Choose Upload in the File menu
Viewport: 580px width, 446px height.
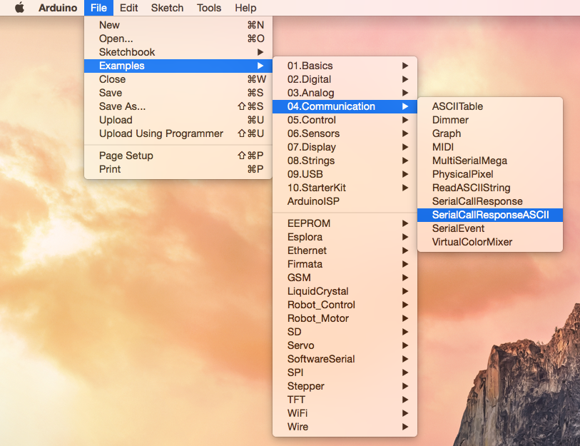click(178, 120)
